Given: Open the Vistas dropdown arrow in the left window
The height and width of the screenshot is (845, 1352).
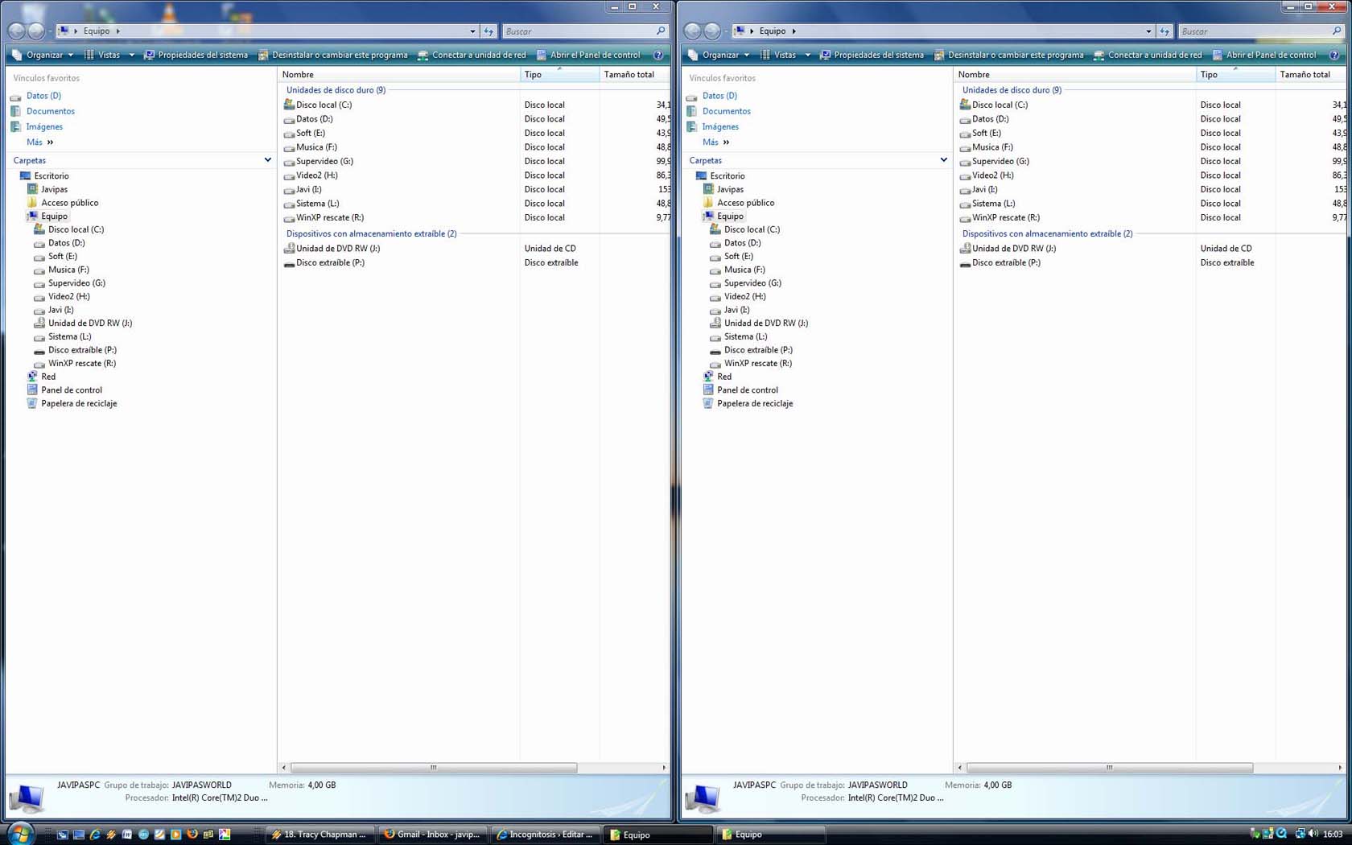Looking at the screenshot, I should (131, 56).
